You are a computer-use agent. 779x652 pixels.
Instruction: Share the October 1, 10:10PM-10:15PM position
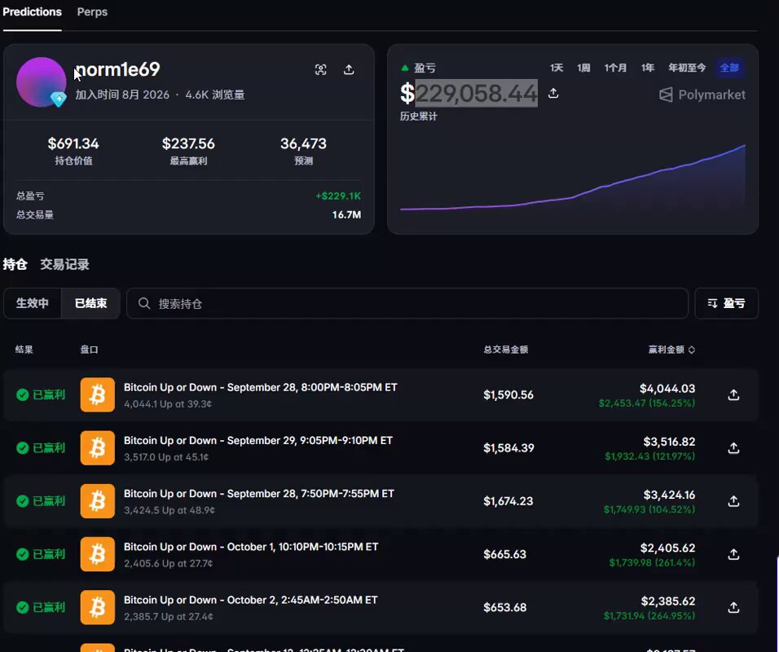coord(733,554)
